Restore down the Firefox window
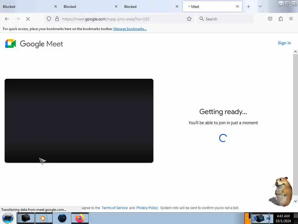 [x=288, y=3]
